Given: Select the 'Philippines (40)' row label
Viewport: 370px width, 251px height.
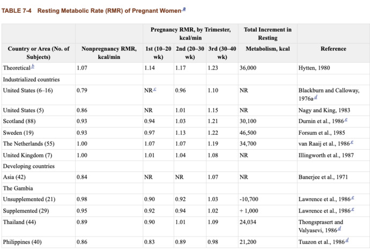Looking at the screenshot, I should (23, 242).
